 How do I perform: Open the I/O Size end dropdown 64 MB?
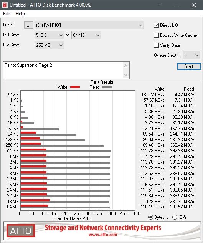pos(86,35)
